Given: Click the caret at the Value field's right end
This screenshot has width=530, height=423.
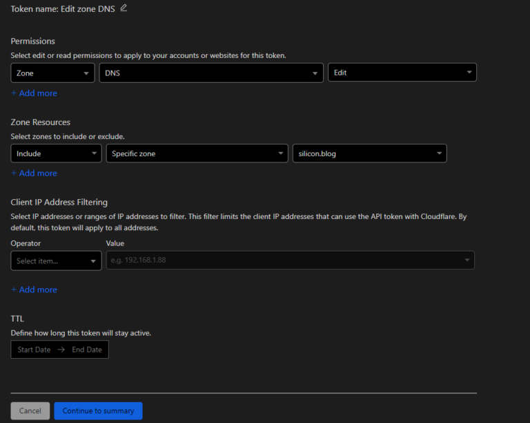Looking at the screenshot, I should pos(467,261).
